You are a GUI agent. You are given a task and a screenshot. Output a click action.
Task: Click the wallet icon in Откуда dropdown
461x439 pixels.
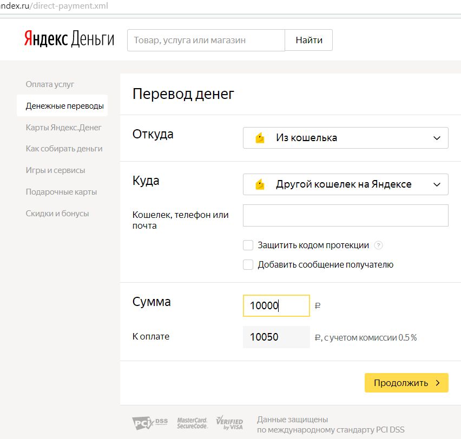260,138
